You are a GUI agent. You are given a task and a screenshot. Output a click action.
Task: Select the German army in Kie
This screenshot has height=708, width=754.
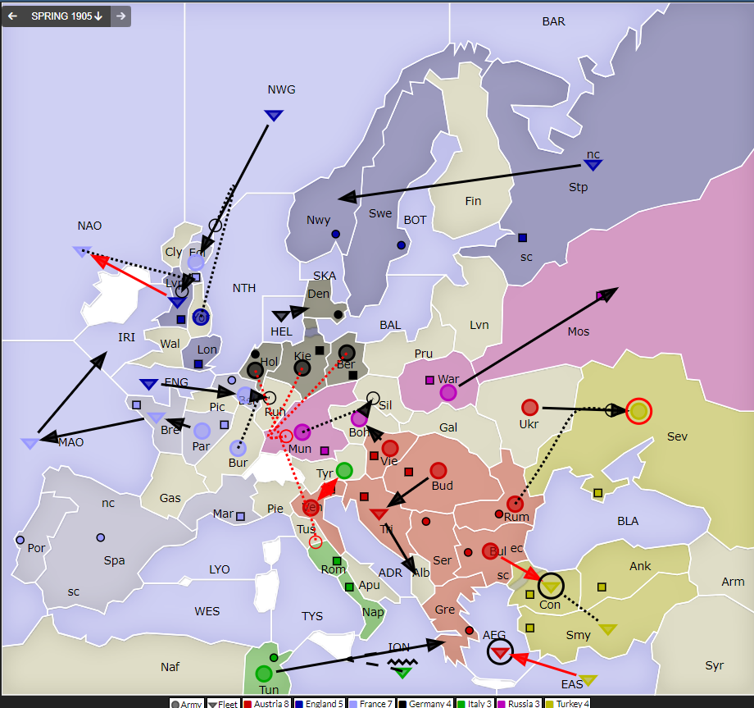(302, 368)
